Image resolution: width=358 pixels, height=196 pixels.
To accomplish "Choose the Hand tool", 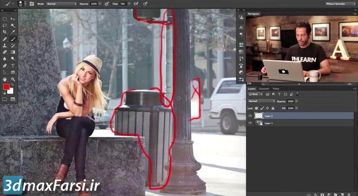I will (4, 79).
